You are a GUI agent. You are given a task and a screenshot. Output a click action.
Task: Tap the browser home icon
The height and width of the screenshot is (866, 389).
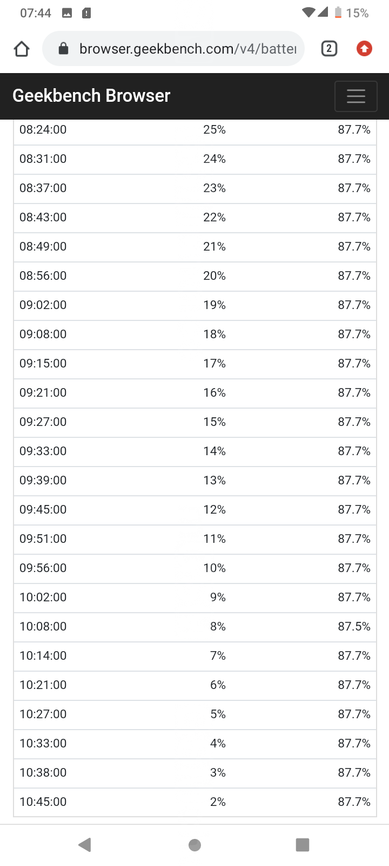(x=22, y=49)
